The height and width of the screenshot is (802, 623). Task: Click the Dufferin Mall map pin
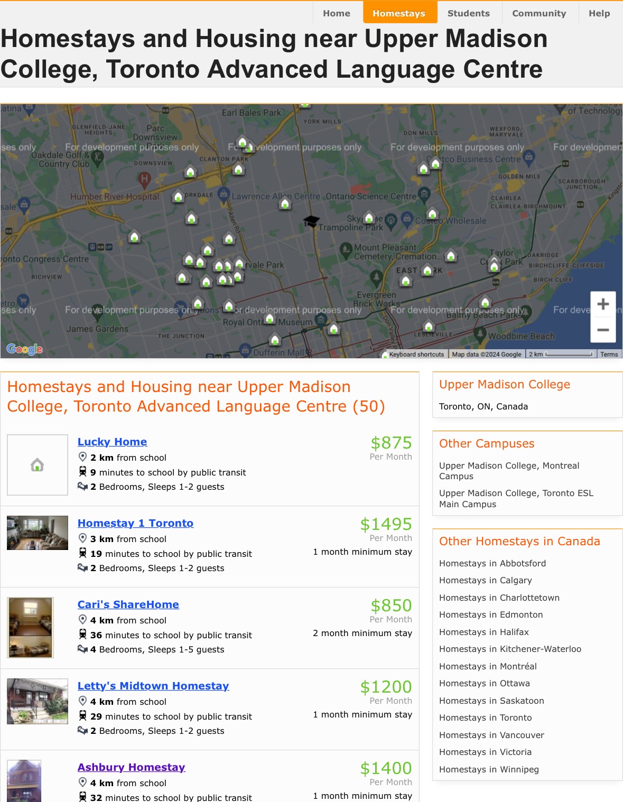click(x=245, y=350)
